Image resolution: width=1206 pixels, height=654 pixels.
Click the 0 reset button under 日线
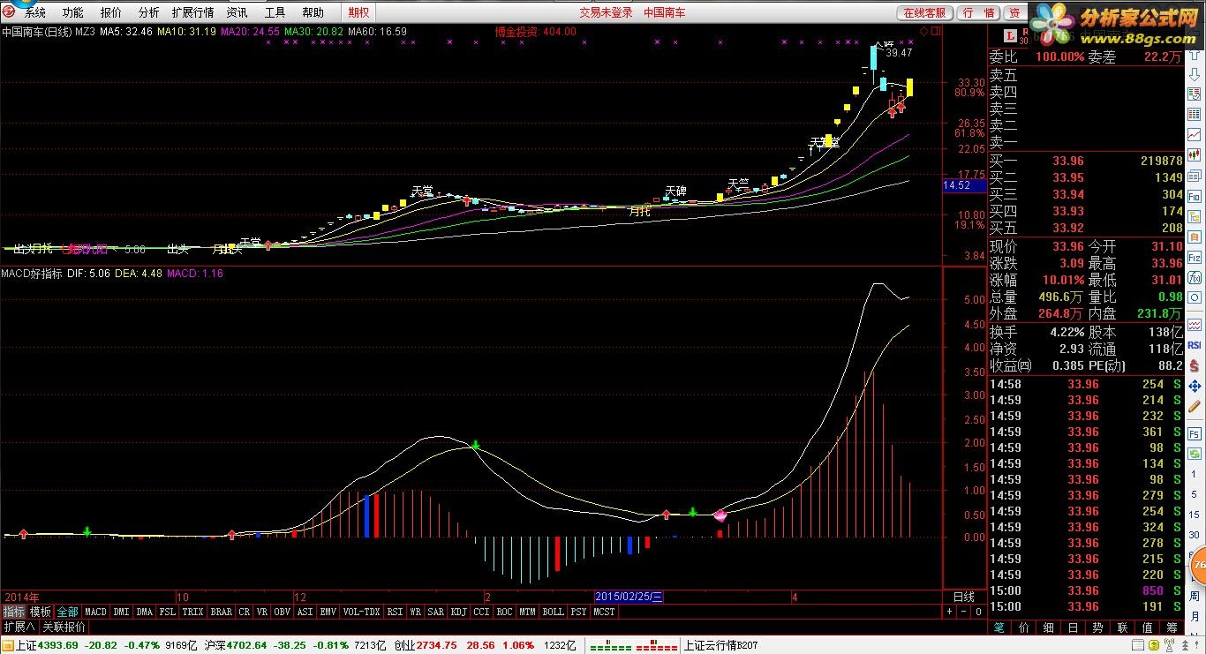978,612
